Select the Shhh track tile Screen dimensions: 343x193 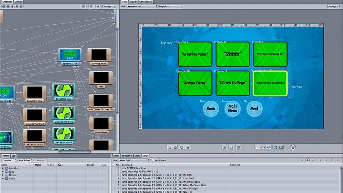101,79
